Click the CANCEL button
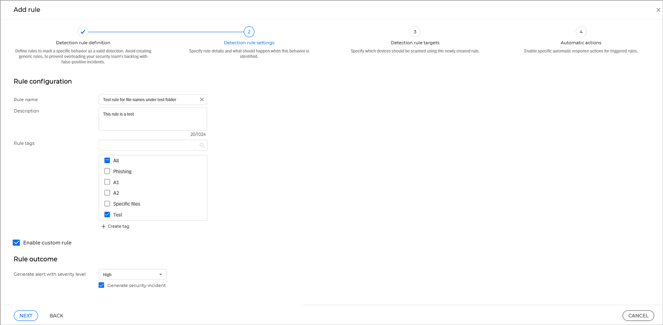 point(638,316)
